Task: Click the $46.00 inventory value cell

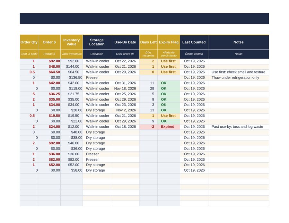Action: (72, 143)
